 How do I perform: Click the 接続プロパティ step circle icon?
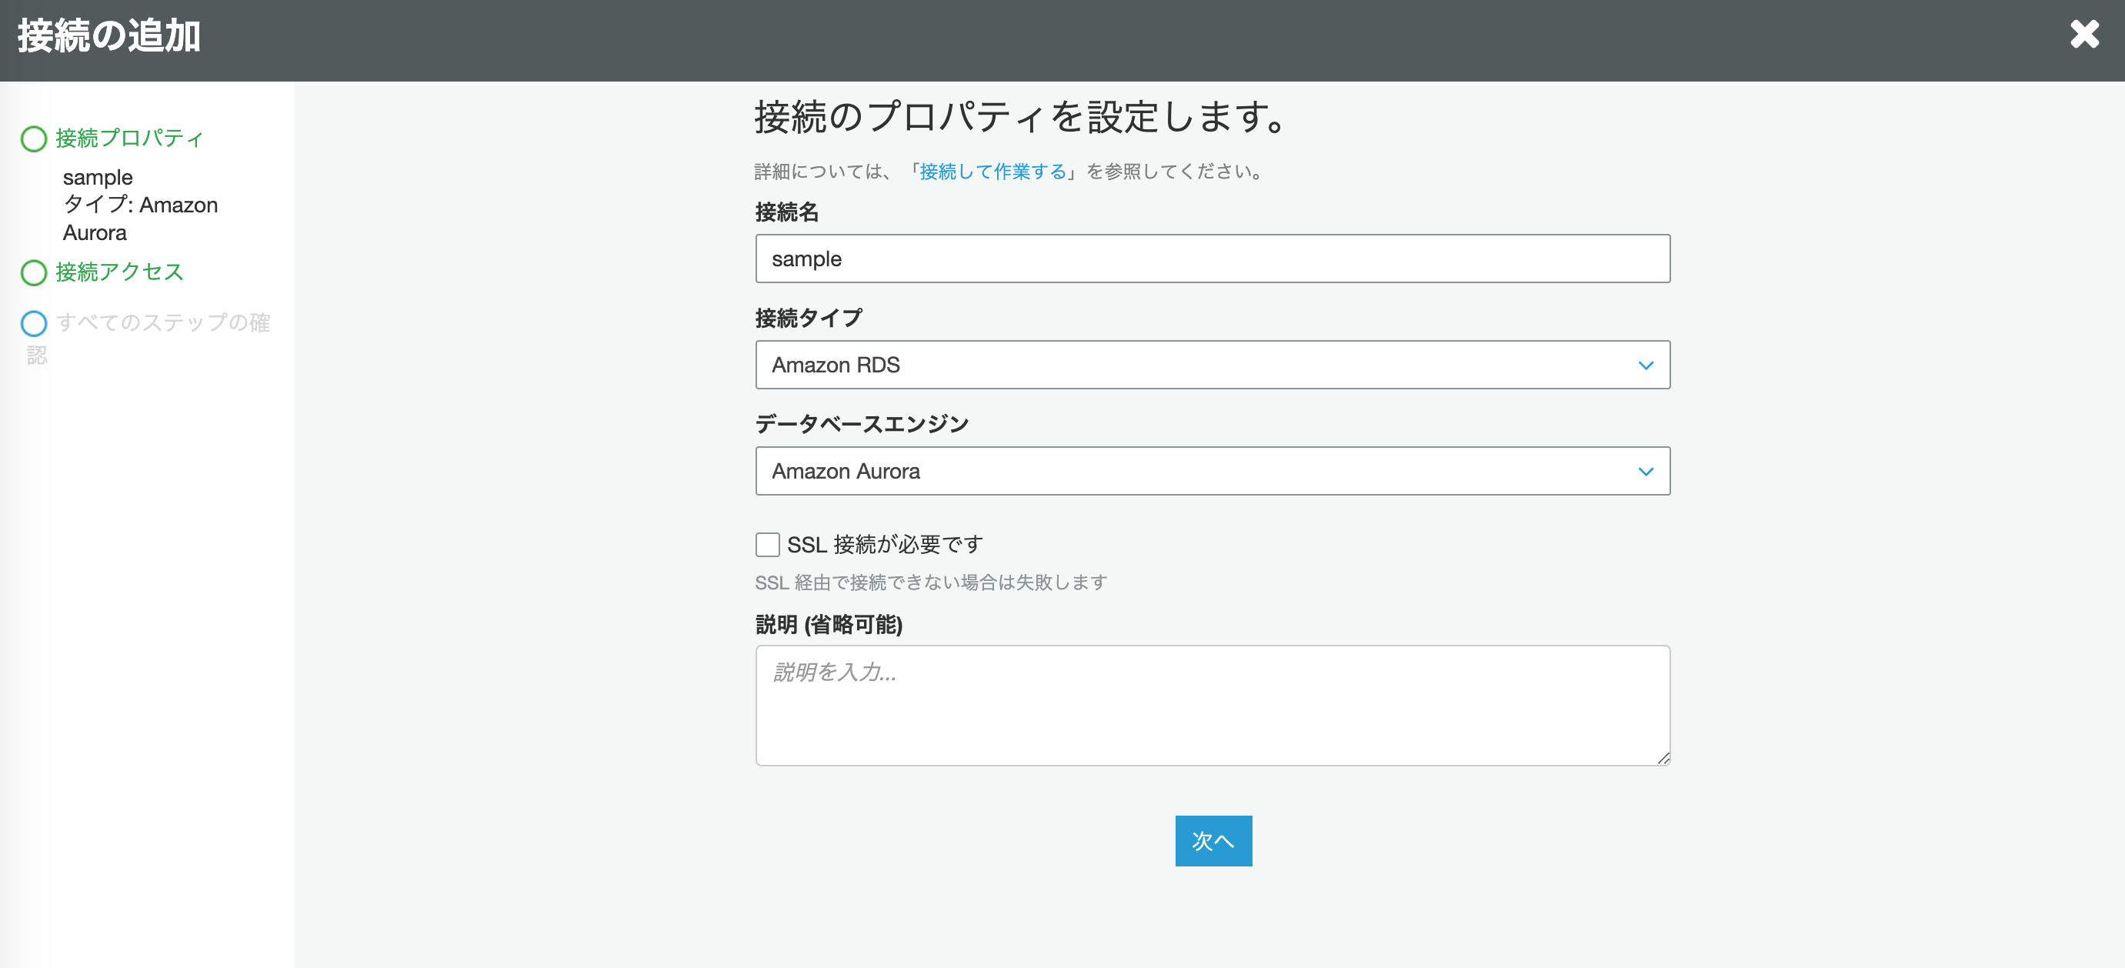click(x=34, y=139)
